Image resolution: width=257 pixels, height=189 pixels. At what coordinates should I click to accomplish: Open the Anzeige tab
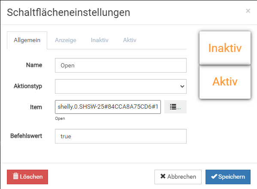[x=66, y=40]
